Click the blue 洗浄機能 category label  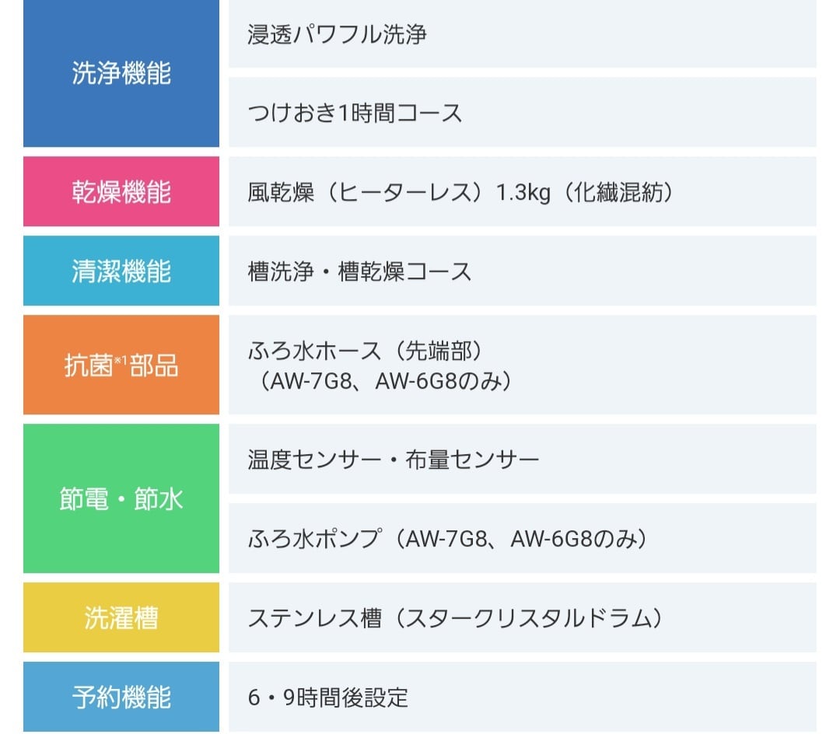[x=121, y=74]
